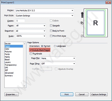This screenshot has width=112, height=101.
Task: Select Device in the pane list
Action: (x=14, y=44)
